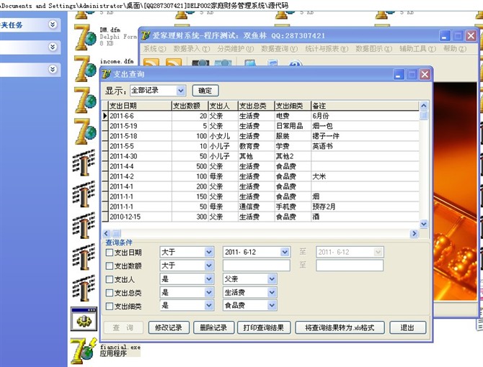This screenshot has width=483, height=367.
Task: Open the 支出日期 operator dropdown showing 大于
Action: [209, 252]
